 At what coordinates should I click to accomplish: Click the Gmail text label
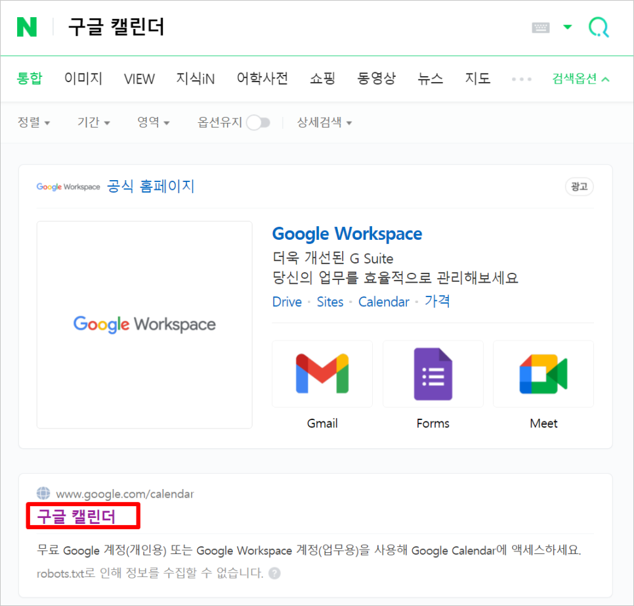(322, 423)
